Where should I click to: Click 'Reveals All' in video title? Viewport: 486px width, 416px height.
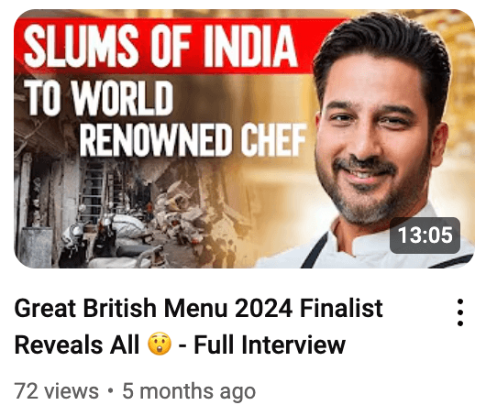coord(77,345)
